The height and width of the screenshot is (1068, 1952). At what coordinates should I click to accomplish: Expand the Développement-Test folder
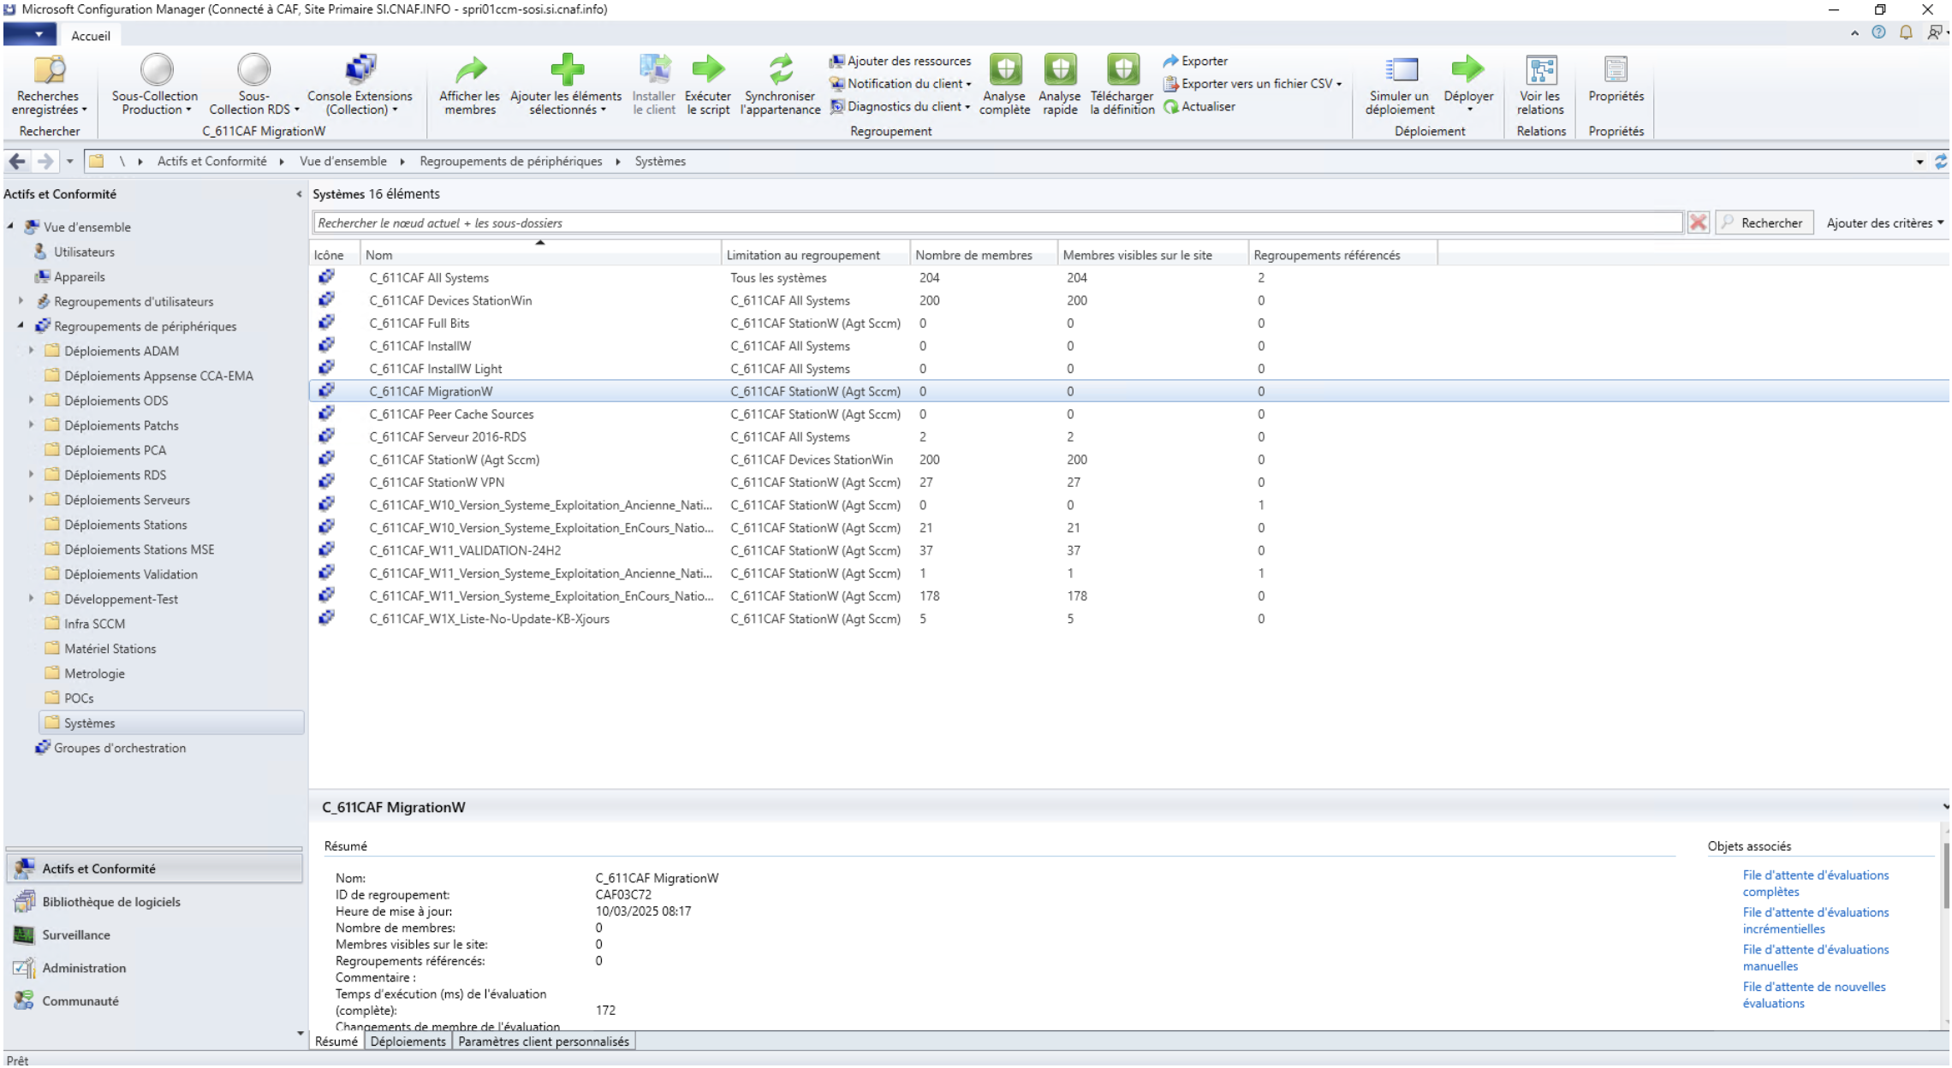click(x=32, y=599)
